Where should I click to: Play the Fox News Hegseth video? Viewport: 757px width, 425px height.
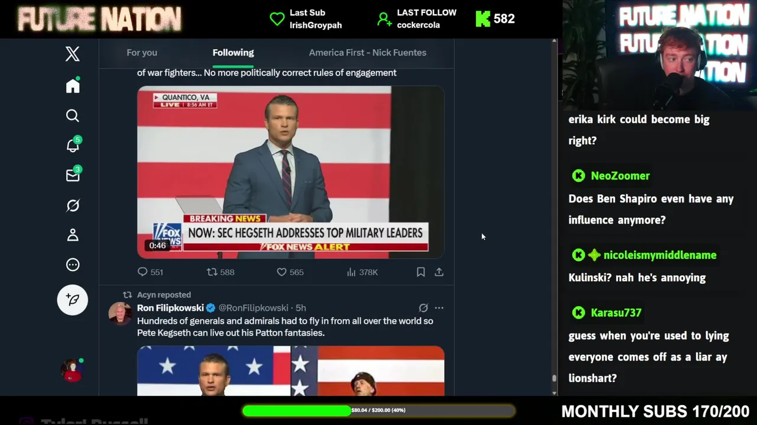point(290,172)
